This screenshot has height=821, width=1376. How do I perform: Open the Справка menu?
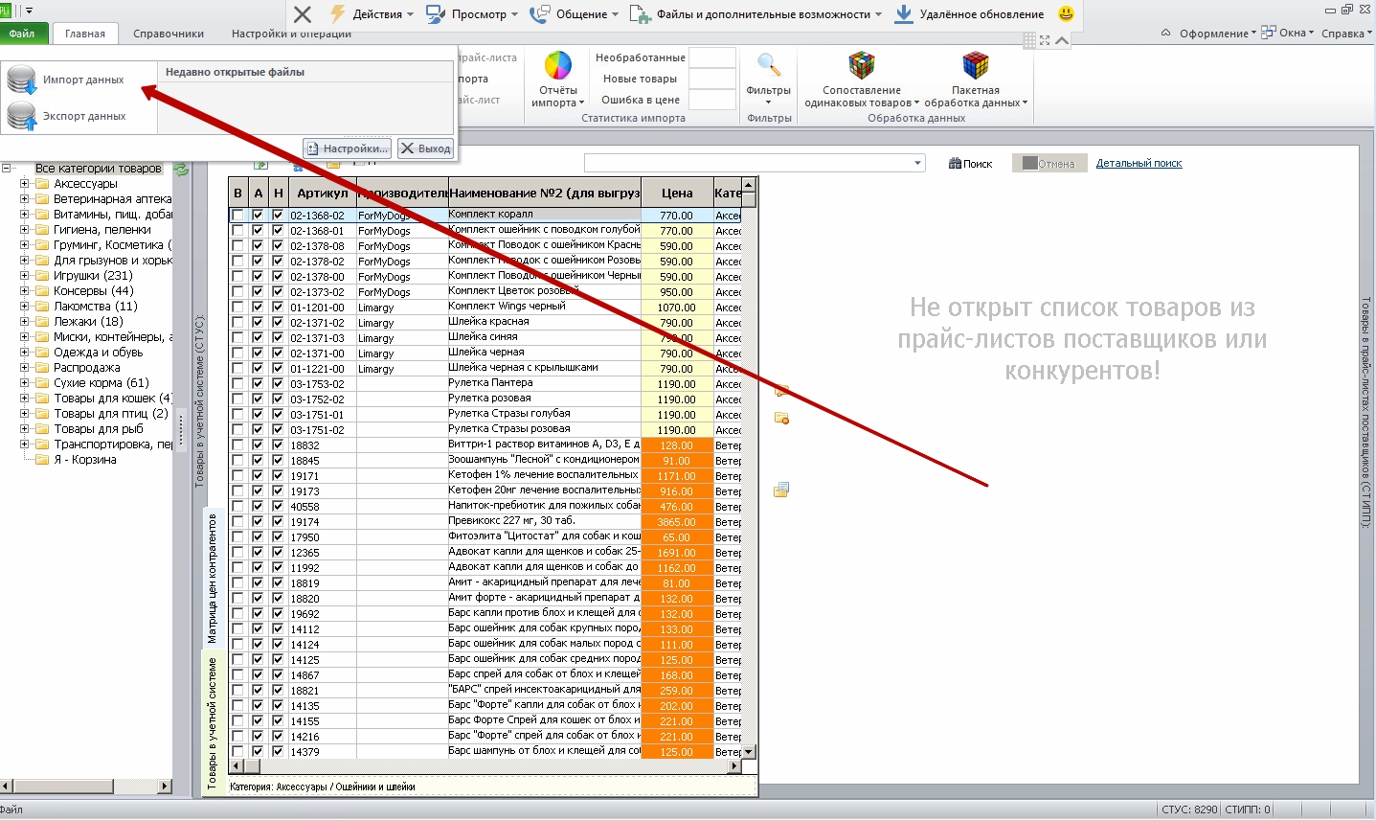1345,34
